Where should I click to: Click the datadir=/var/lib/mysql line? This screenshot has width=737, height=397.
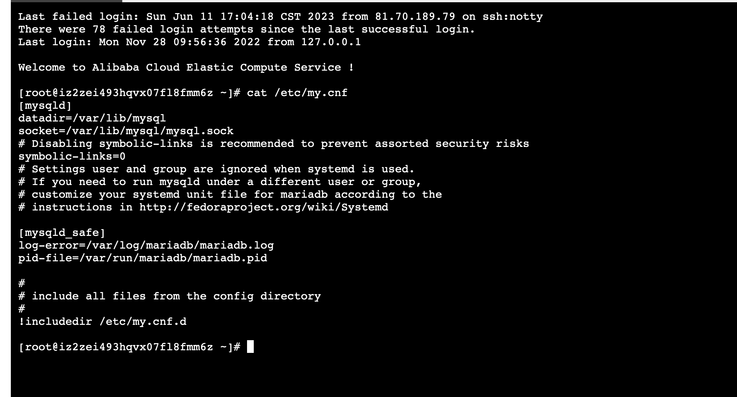(92, 118)
